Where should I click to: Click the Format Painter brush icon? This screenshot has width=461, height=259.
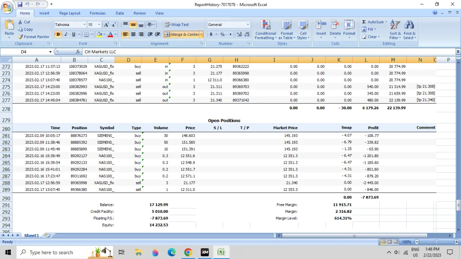click(x=20, y=37)
